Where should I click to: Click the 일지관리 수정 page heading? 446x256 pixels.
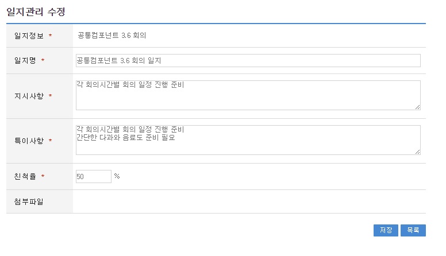[39, 11]
